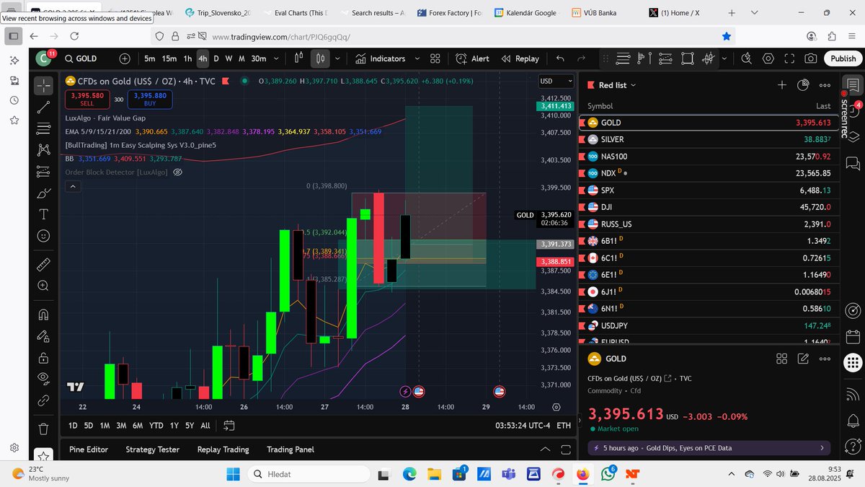Hide all drawings eye icon in left toolbar
Screen dimensions: 865x487
pos(44,378)
